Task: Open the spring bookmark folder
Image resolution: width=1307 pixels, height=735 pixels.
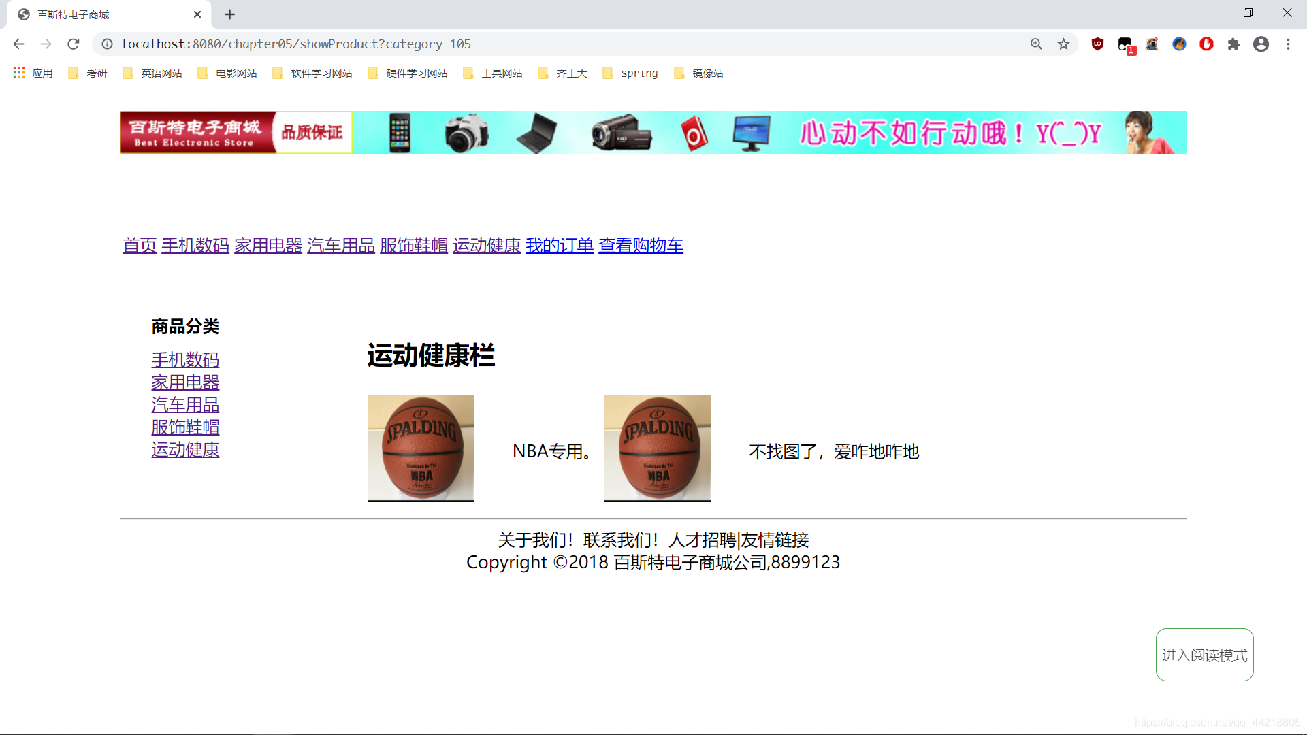Action: click(630, 73)
